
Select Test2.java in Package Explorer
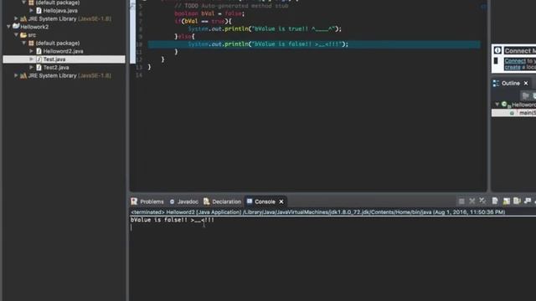(x=56, y=68)
